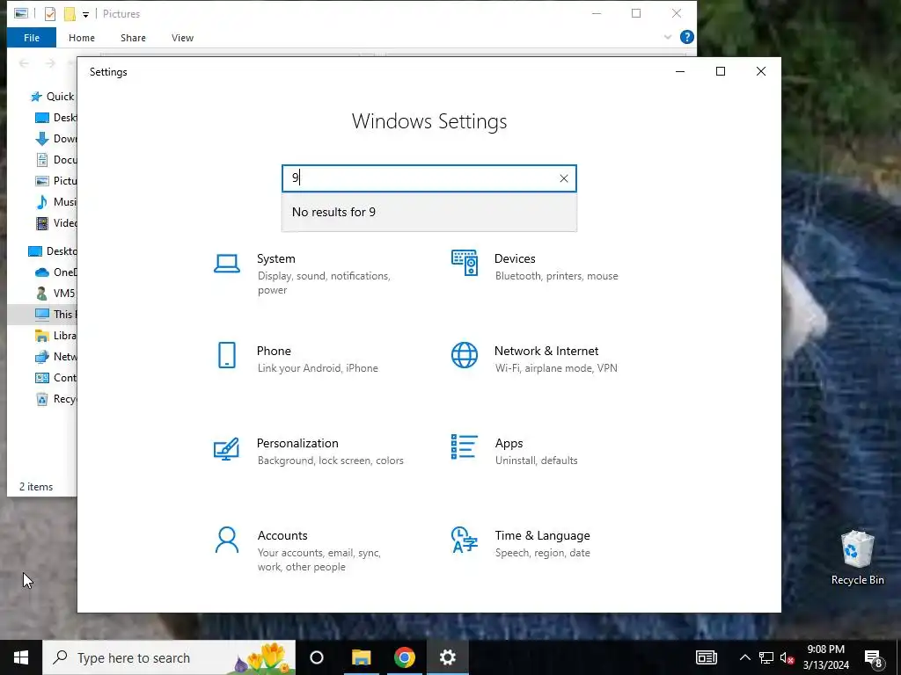Viewport: 901px width, 675px height.
Task: Open the Customize Quick Access Toolbar dropdown
Action: [x=85, y=14]
